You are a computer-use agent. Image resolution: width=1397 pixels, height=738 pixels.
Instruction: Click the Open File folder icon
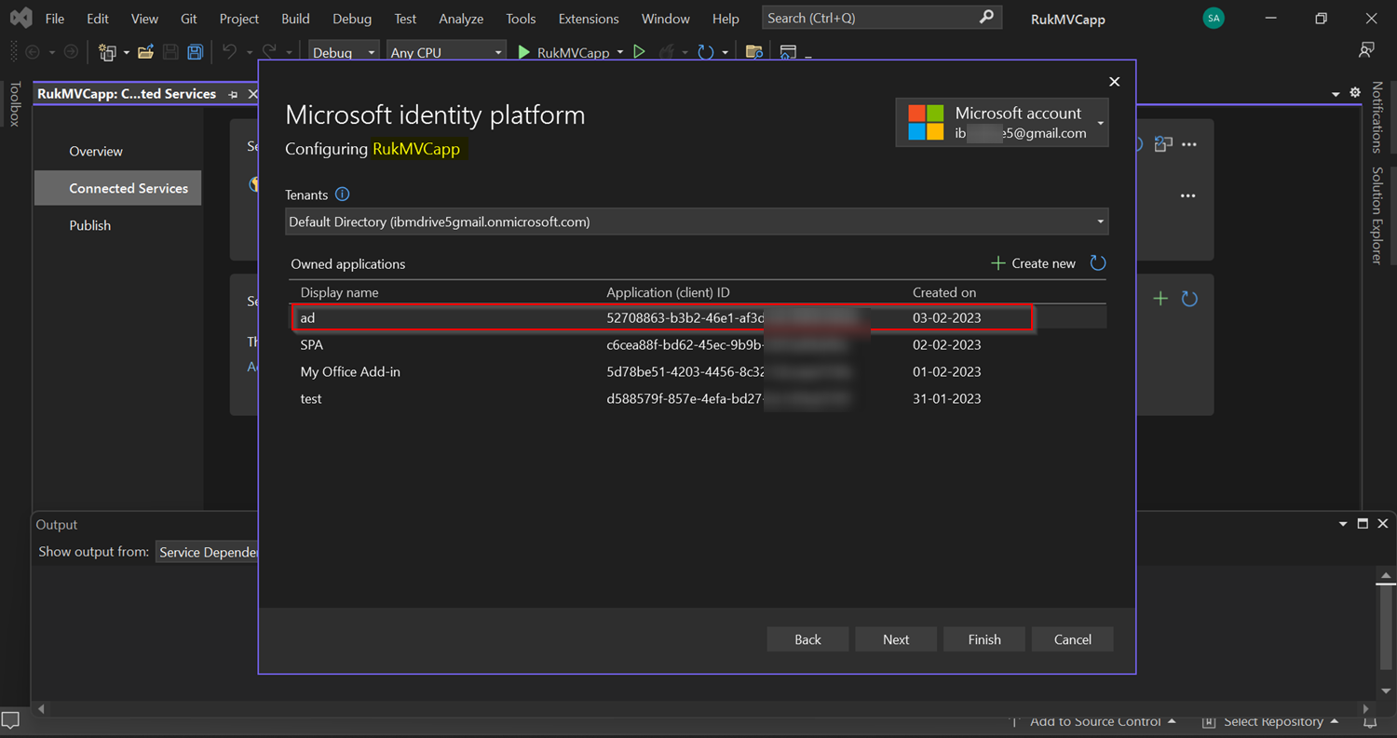(146, 52)
